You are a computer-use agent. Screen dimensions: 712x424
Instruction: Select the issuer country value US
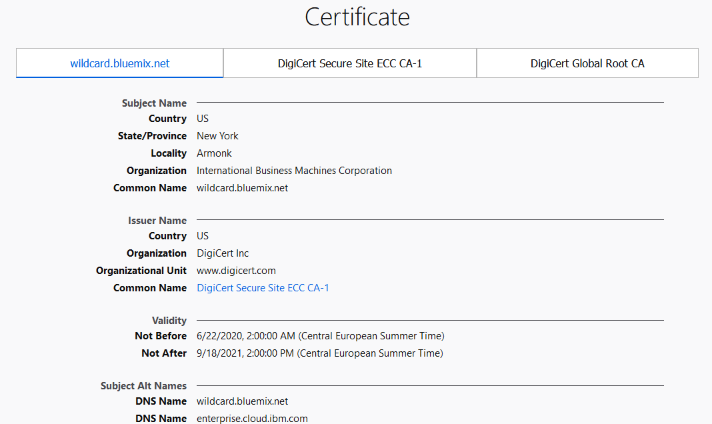click(203, 236)
